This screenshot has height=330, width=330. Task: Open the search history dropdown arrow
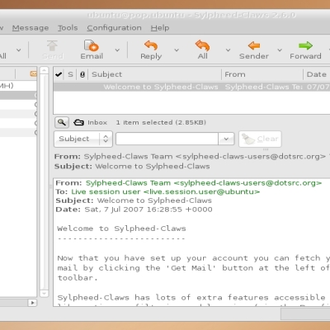click(226, 139)
